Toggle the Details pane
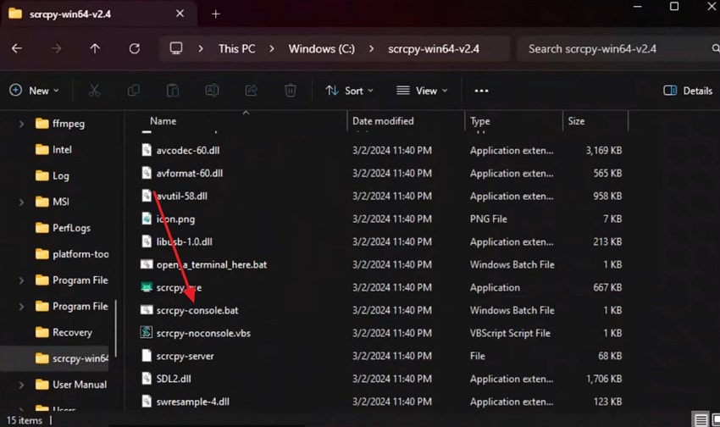720x427 pixels. coord(688,91)
